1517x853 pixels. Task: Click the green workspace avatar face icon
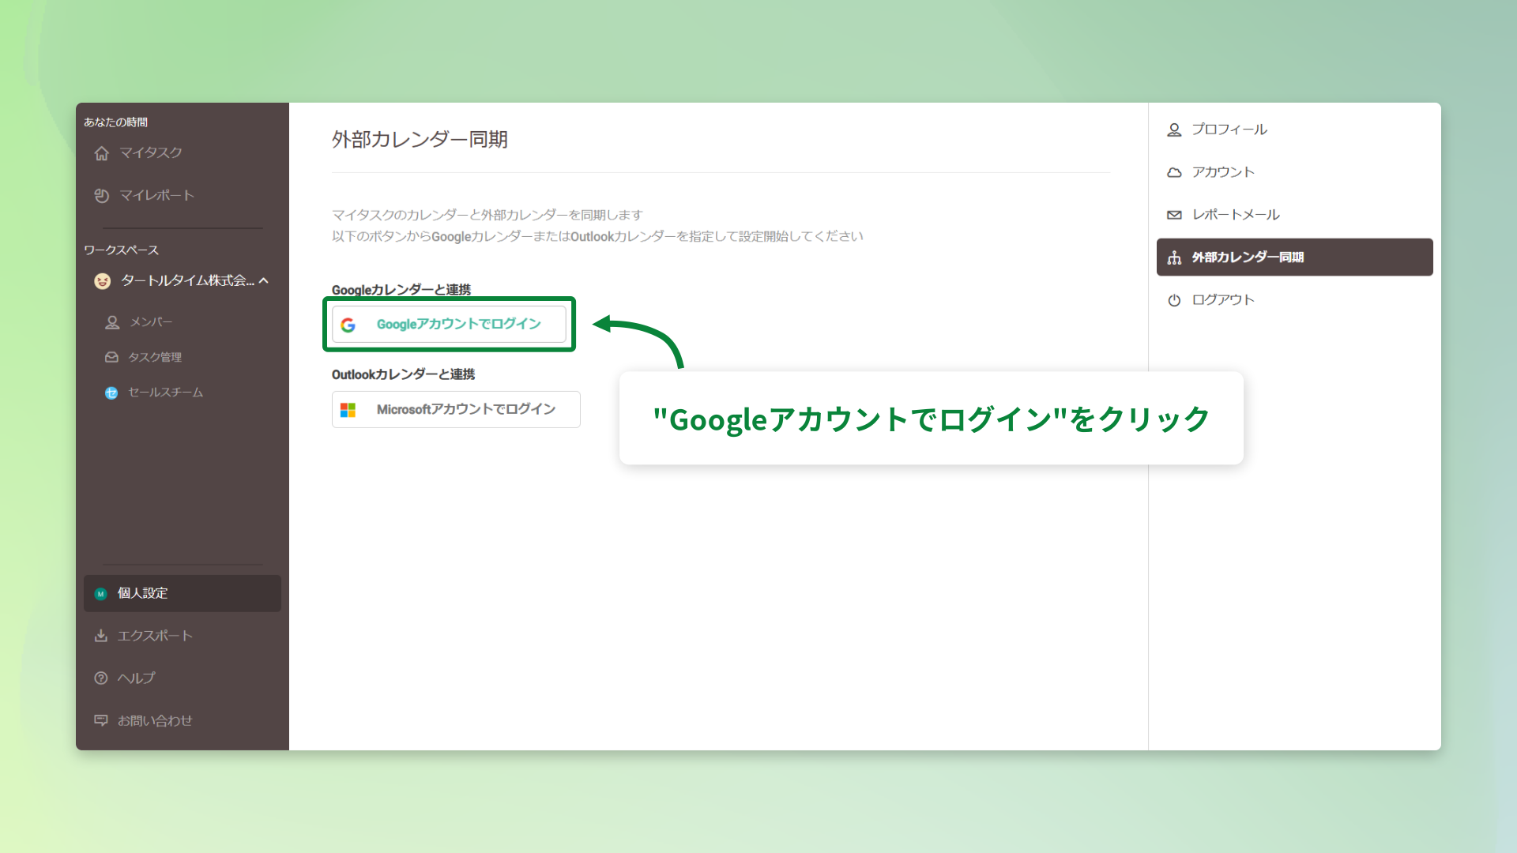(103, 281)
